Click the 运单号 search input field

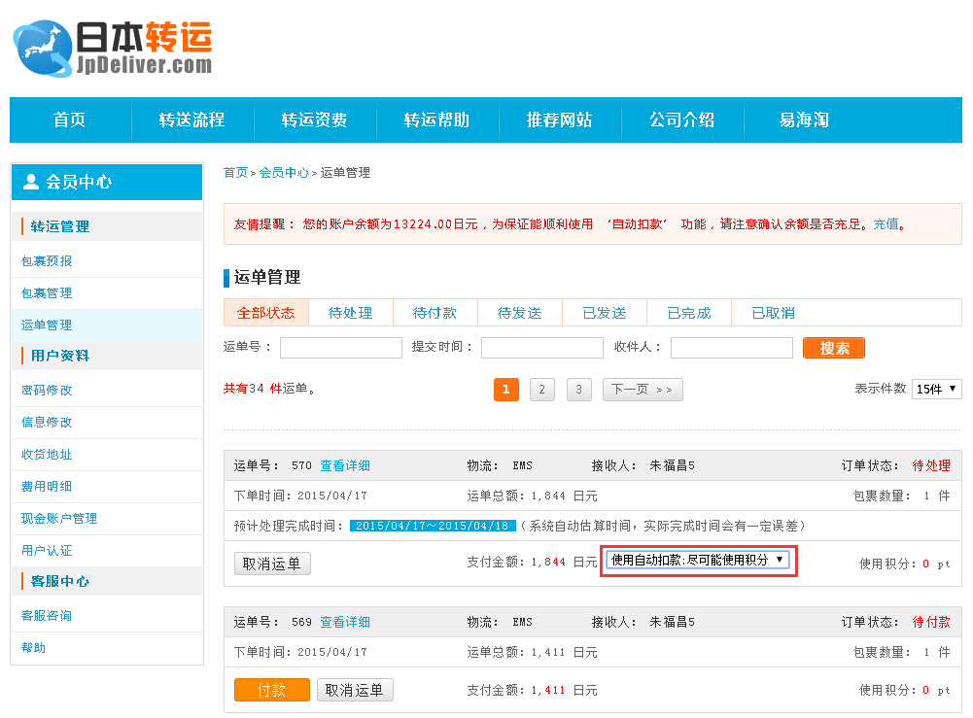340,347
